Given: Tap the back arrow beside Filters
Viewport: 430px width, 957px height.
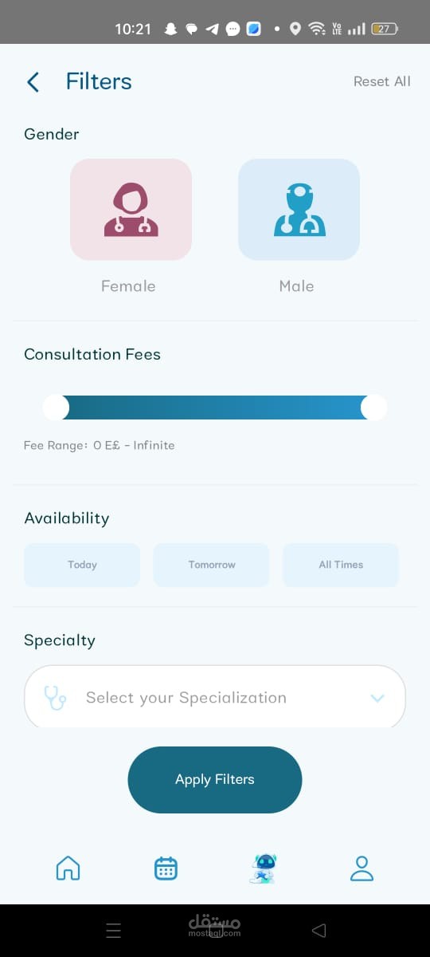Looking at the screenshot, I should [x=33, y=81].
